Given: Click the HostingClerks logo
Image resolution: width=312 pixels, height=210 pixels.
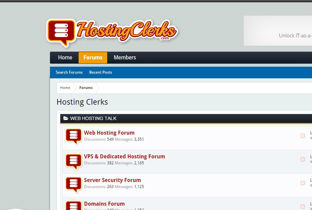Looking at the screenshot, I should pyautogui.click(x=112, y=33).
